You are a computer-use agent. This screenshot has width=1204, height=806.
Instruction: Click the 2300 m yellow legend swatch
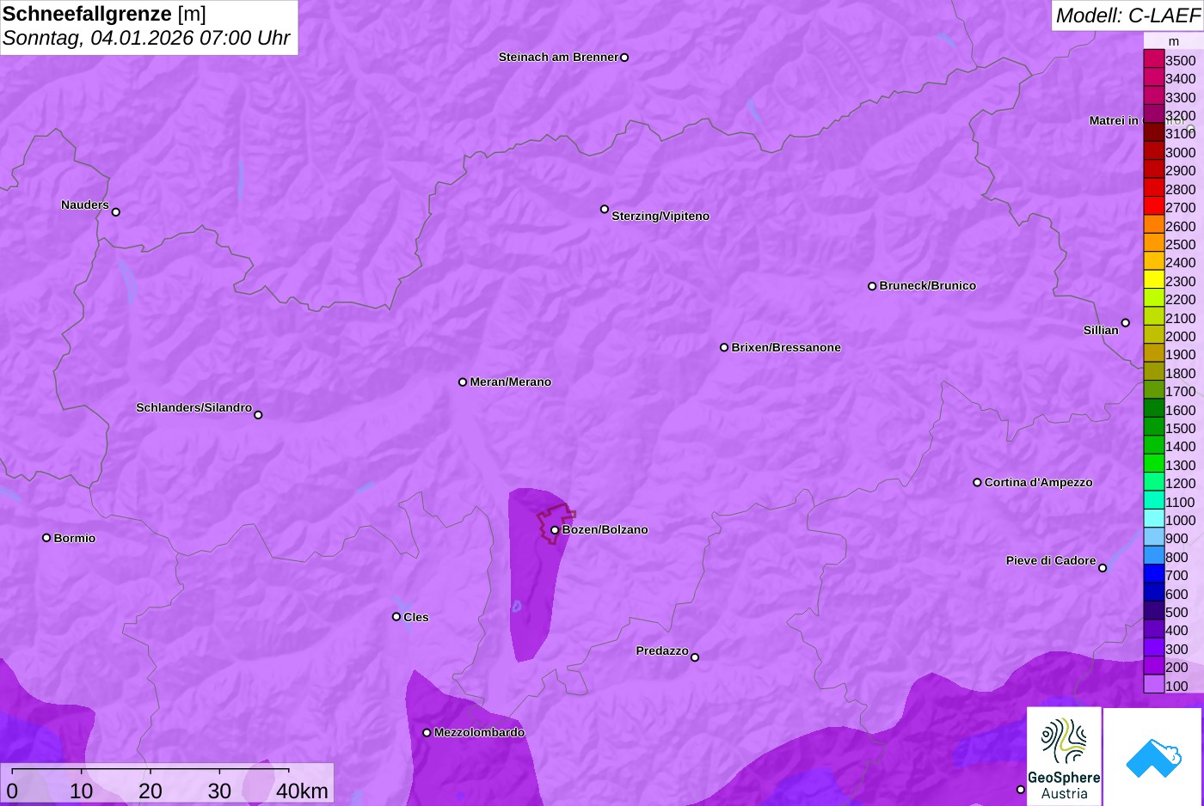pos(1153,279)
